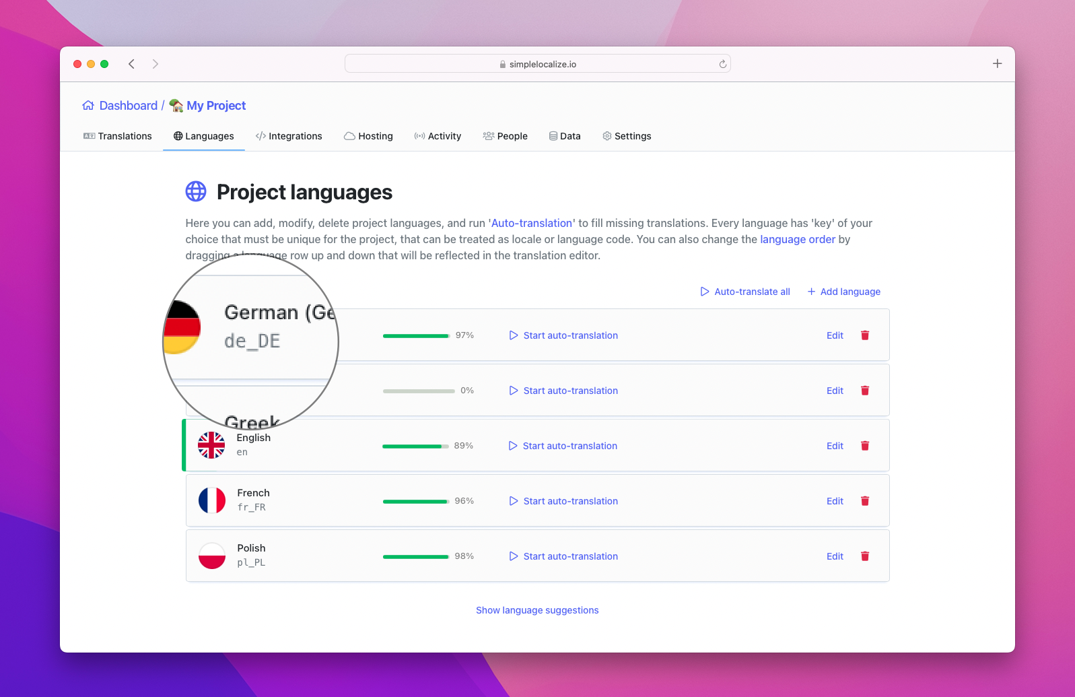Click the French flag icon
The width and height of the screenshot is (1075, 697).
[212, 500]
